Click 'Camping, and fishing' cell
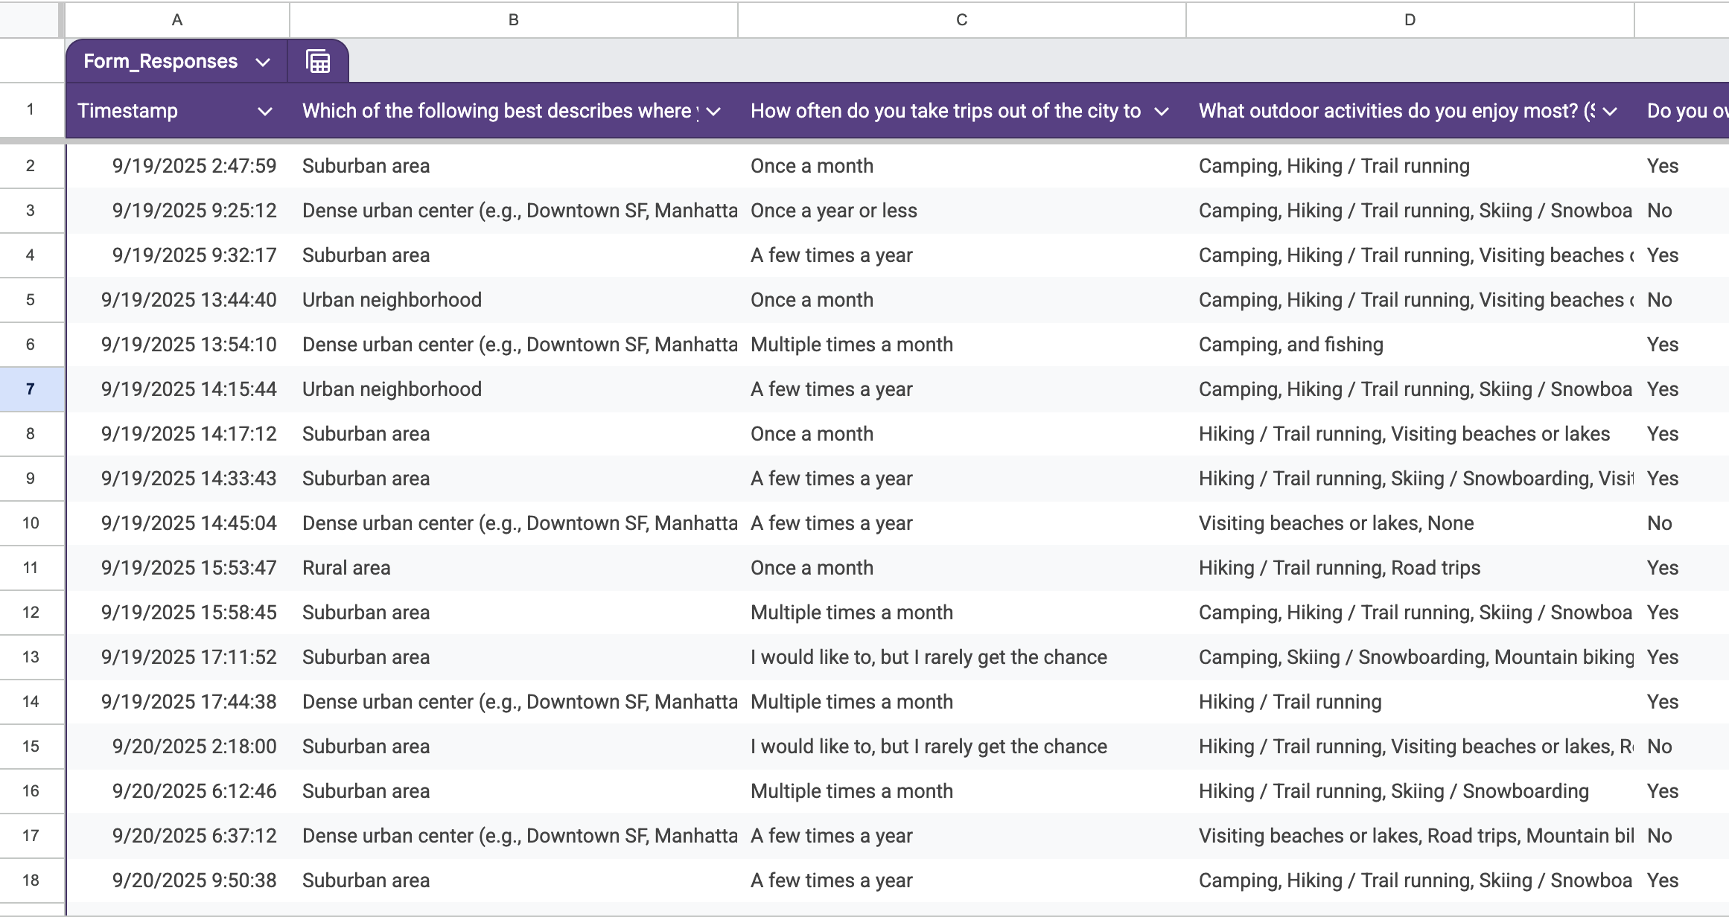 [x=1410, y=345]
